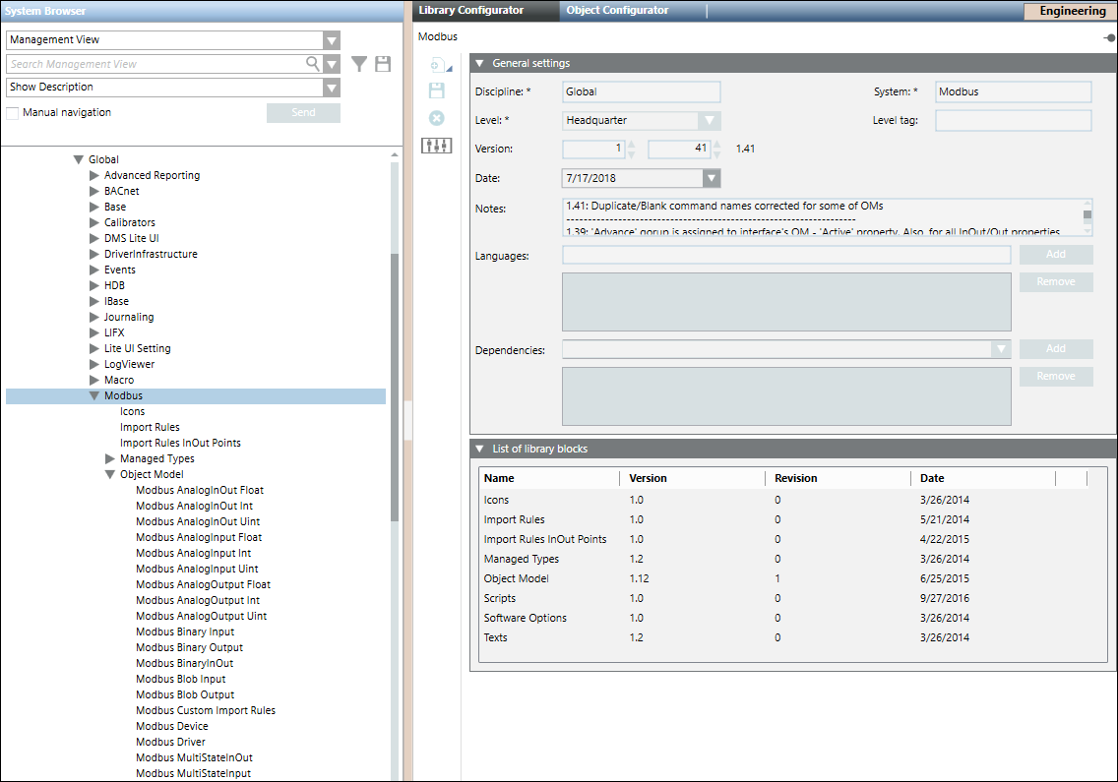Open the Date picker dropdown
Screen dimensions: 1118x782
(x=712, y=178)
